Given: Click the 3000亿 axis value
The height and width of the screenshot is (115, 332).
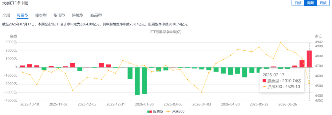Looking at the screenshot, I should 11,42.
